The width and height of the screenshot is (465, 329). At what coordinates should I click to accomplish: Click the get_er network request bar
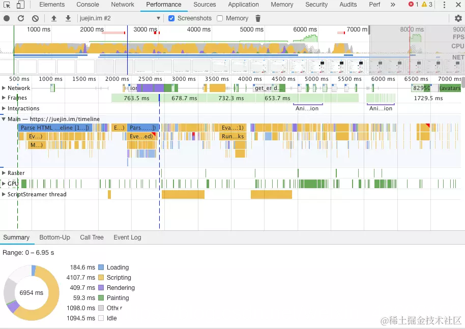click(263, 88)
